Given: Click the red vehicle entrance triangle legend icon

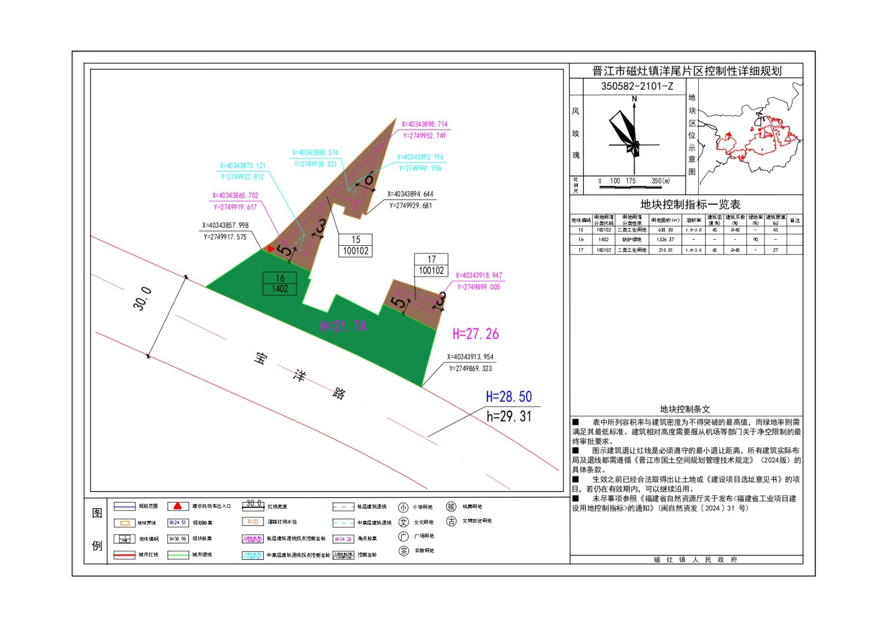Looking at the screenshot, I should (178, 506).
